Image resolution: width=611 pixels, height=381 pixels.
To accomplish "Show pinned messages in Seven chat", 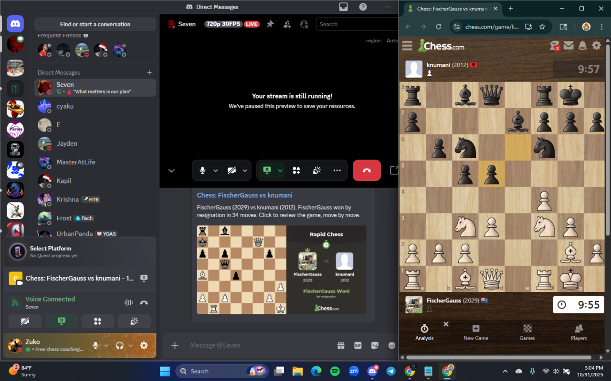I will coord(270,24).
